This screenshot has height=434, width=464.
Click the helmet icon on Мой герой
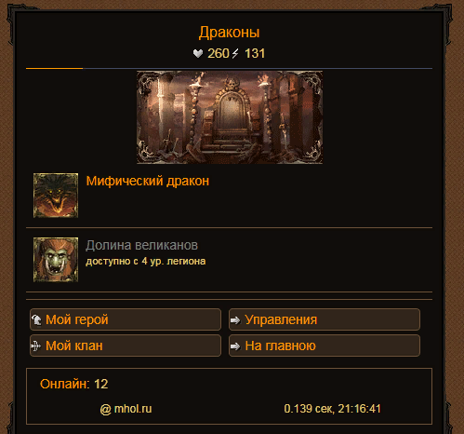tap(36, 319)
